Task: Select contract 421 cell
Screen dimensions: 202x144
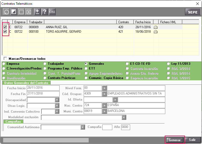Action: tap(125, 32)
